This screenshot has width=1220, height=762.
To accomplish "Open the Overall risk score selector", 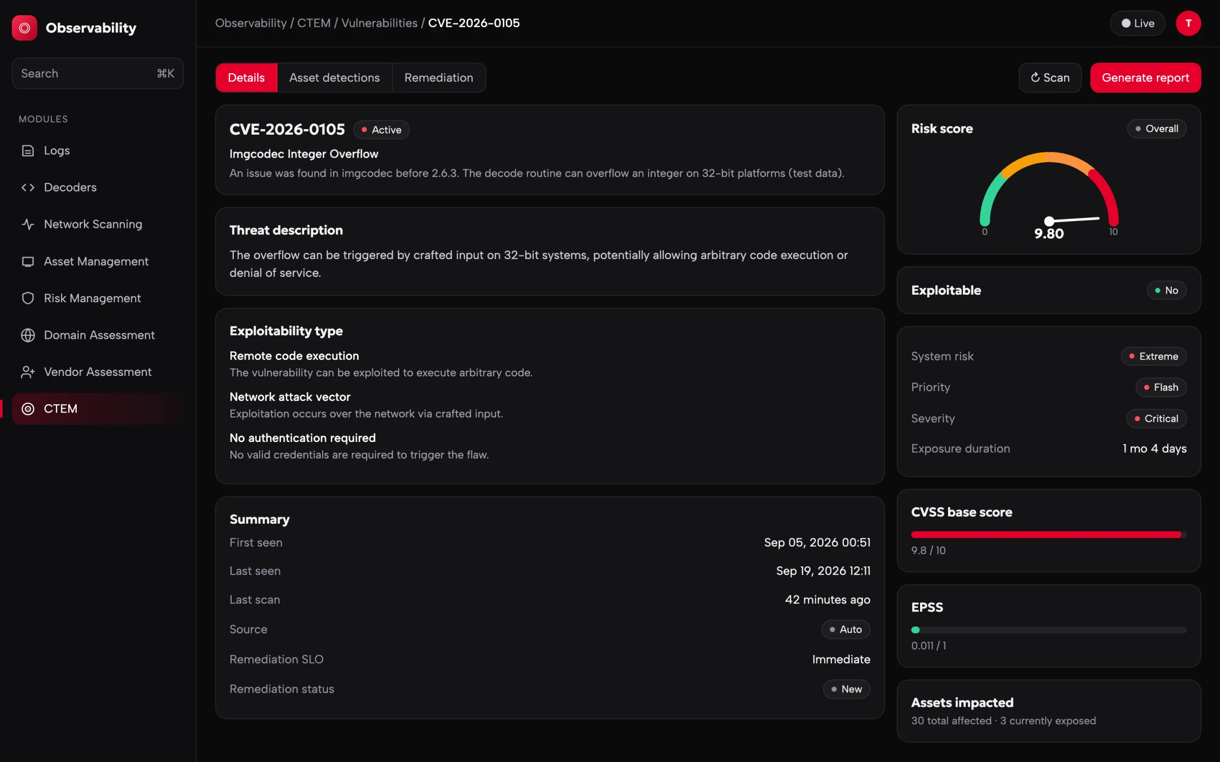I will [x=1156, y=129].
